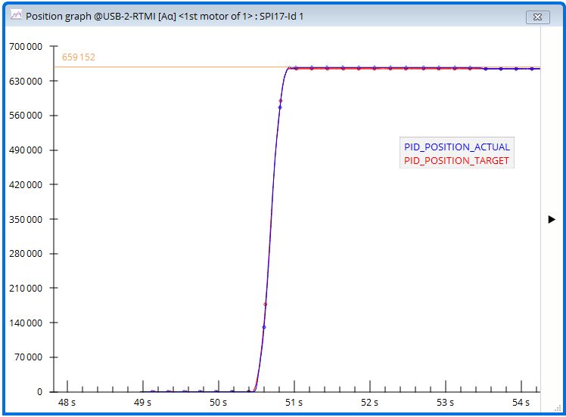Click the 420 000 y-axis label
This screenshot has width=566, height=417.
pyautogui.click(x=26, y=184)
